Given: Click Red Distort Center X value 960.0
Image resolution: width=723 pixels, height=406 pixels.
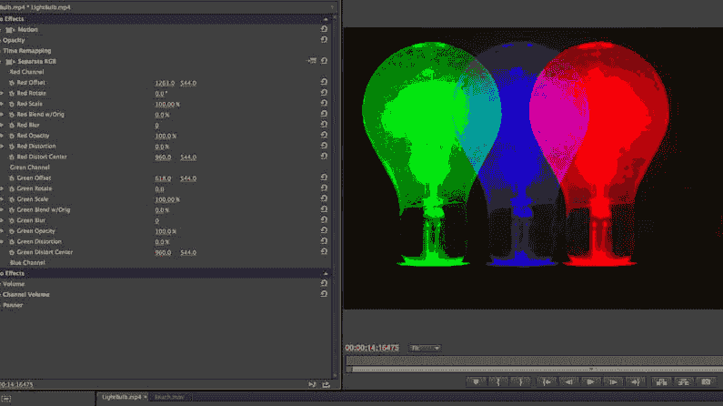Looking at the screenshot, I should [x=163, y=157].
